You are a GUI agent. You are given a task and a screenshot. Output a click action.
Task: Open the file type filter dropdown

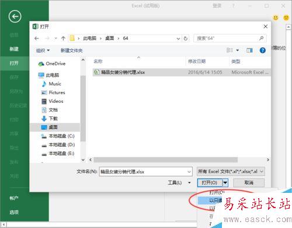tap(231, 171)
